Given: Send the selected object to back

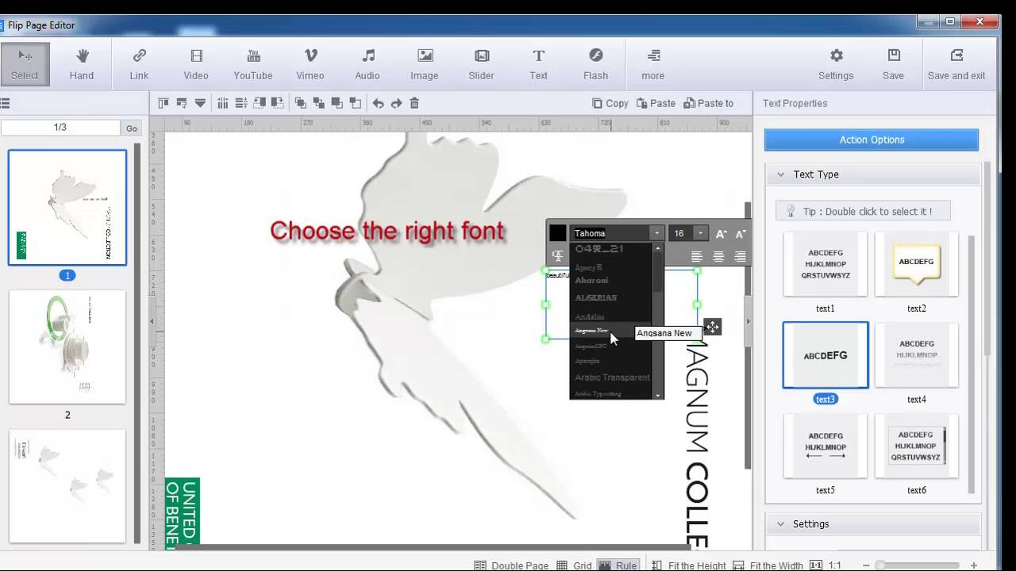Looking at the screenshot, I should 356,103.
